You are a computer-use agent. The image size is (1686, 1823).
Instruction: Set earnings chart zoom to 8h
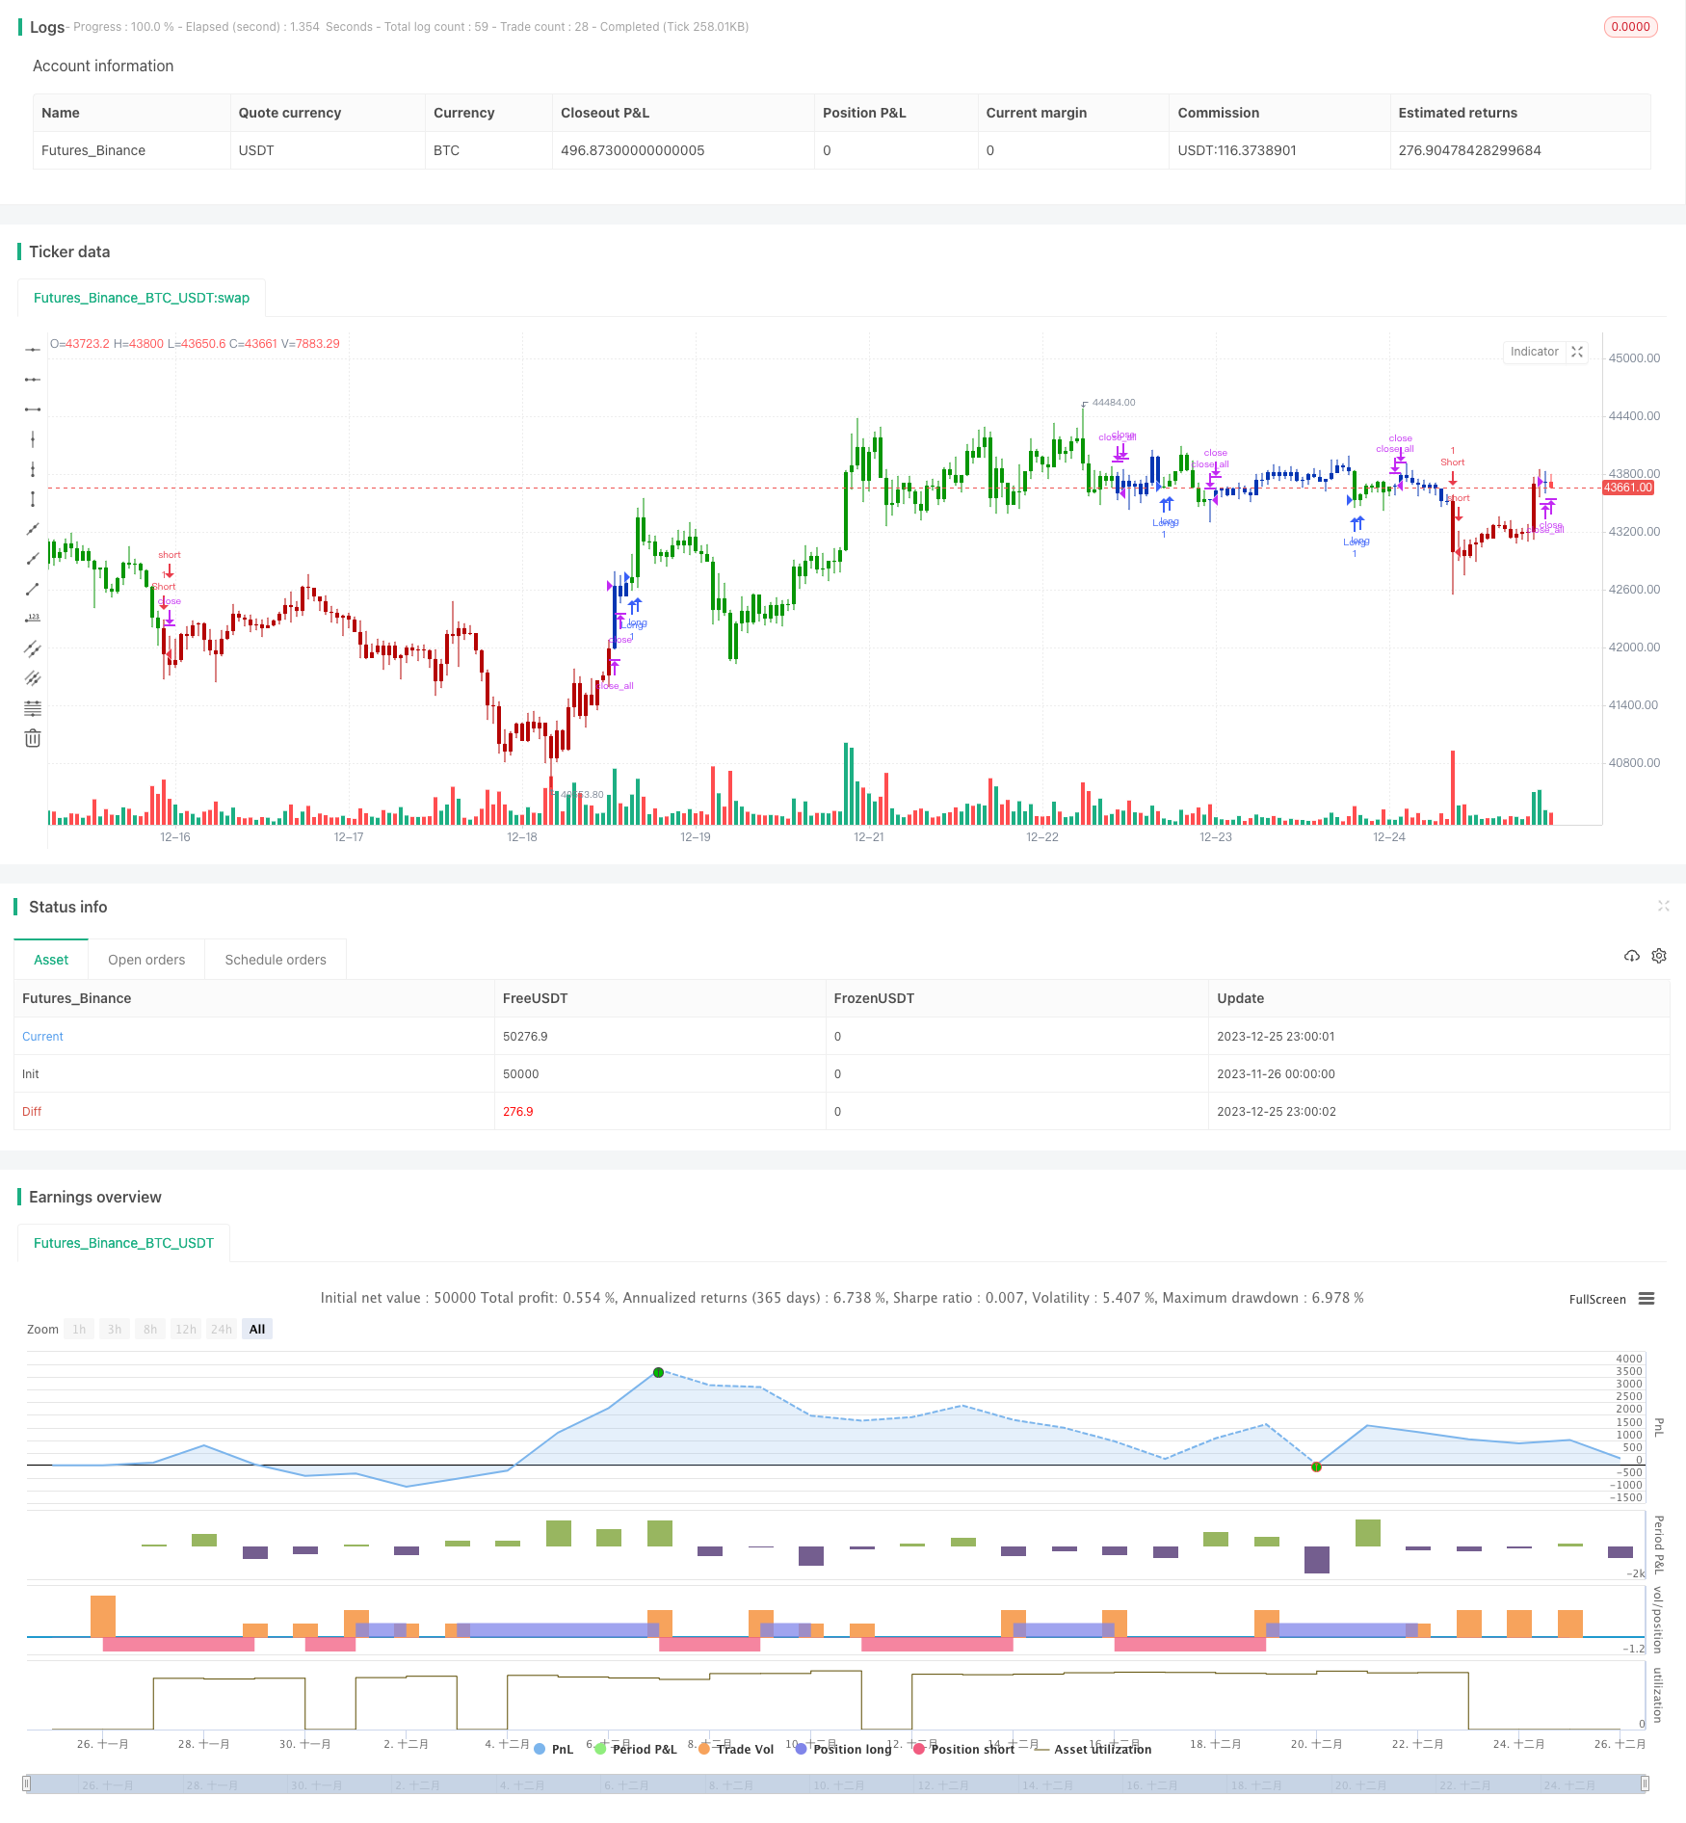(x=150, y=1329)
